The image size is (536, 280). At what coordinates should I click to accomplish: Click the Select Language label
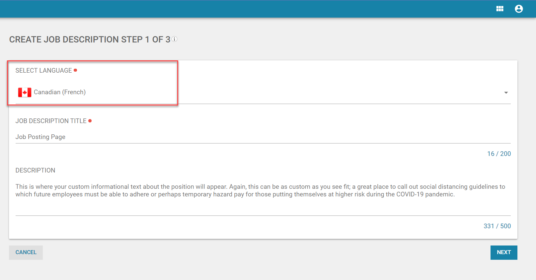[x=43, y=71]
